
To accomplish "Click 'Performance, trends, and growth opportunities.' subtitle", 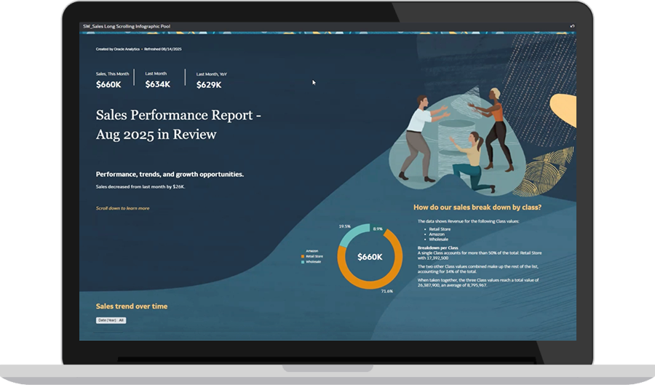I will coord(170,174).
